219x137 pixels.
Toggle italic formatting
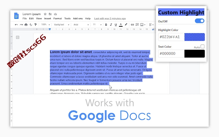111,25
